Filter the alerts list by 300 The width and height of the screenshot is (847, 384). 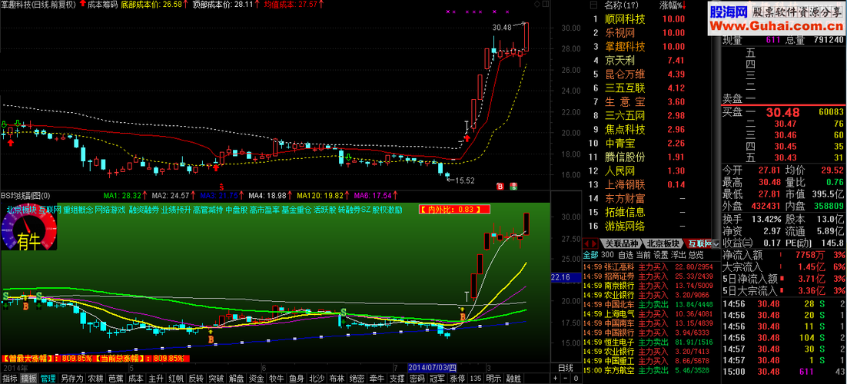[606, 255]
